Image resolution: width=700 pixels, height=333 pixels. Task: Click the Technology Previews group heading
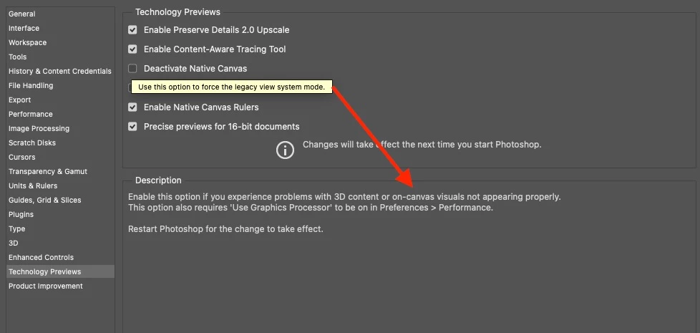(178, 12)
